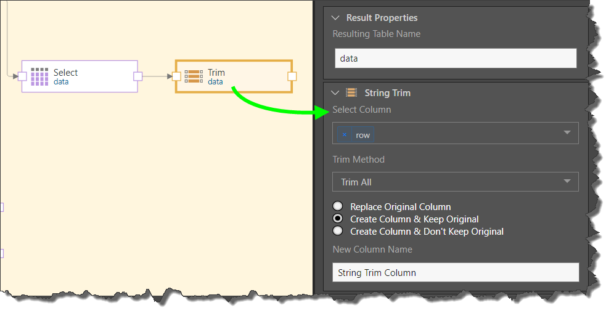Choose Create Column & Don't Keep Original

click(338, 231)
